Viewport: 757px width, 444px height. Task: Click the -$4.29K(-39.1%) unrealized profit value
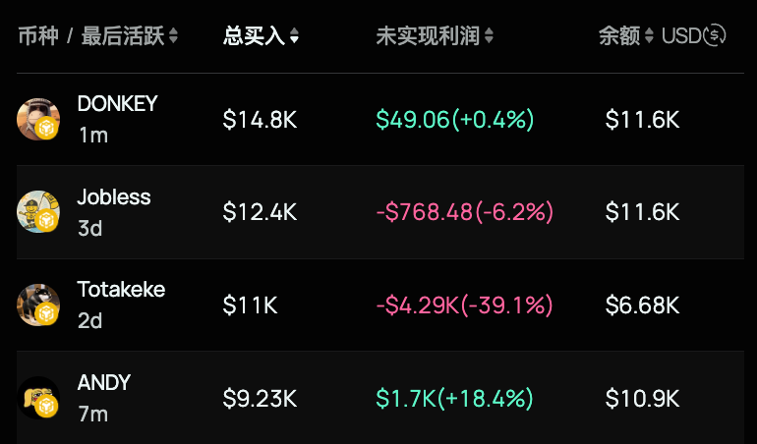pos(464,305)
